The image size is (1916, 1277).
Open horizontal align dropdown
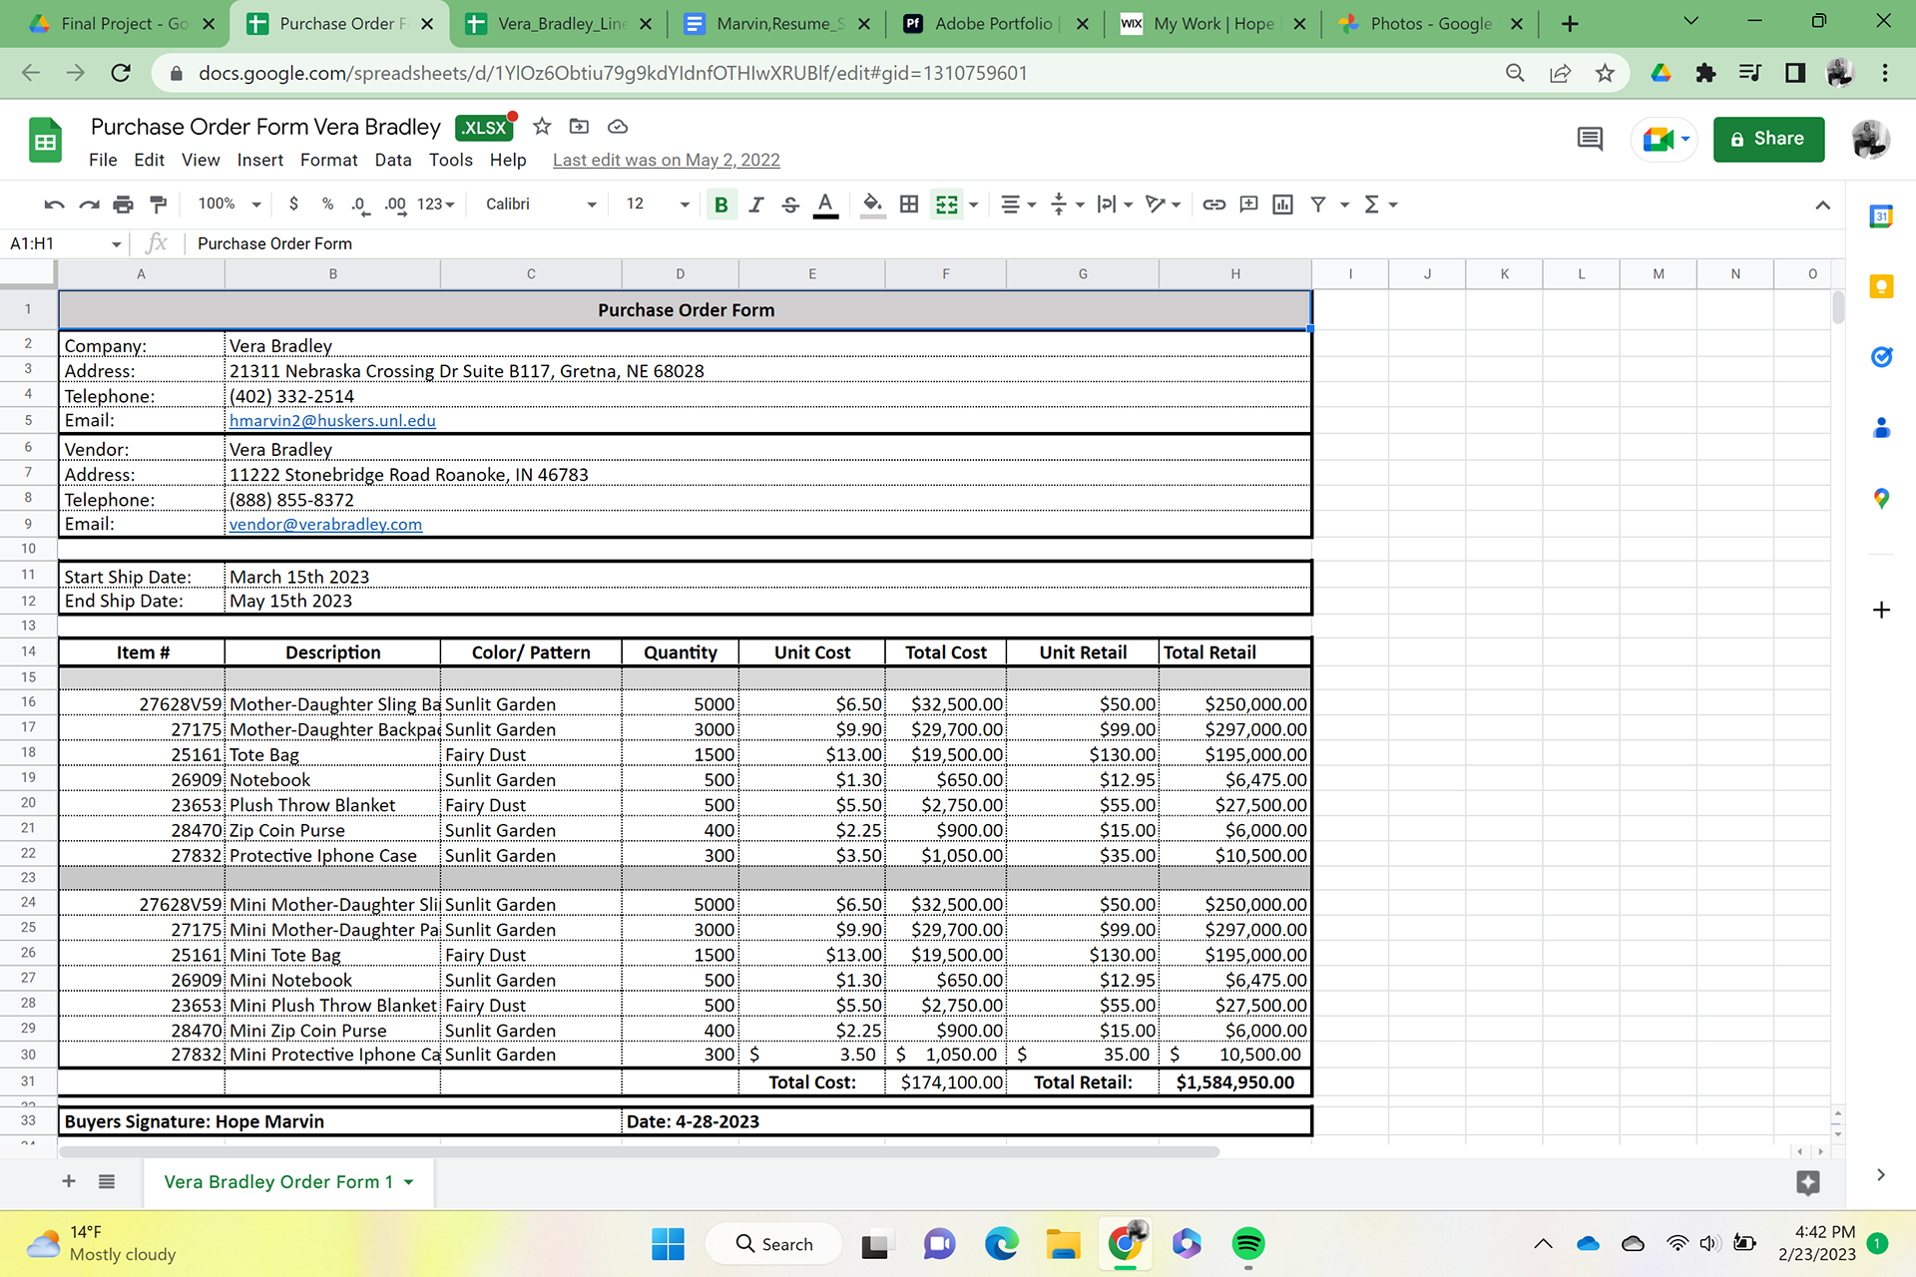1018,205
